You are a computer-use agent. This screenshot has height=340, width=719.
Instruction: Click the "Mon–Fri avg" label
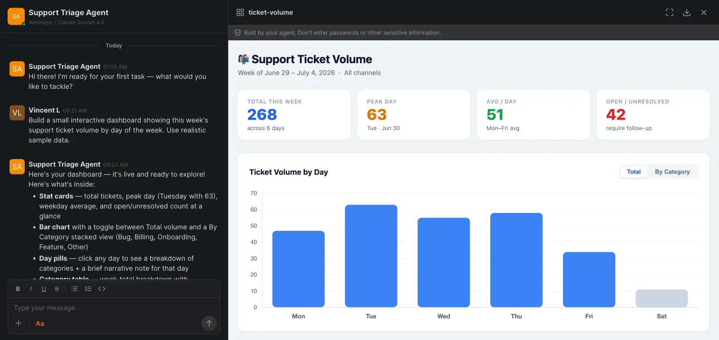tap(503, 128)
